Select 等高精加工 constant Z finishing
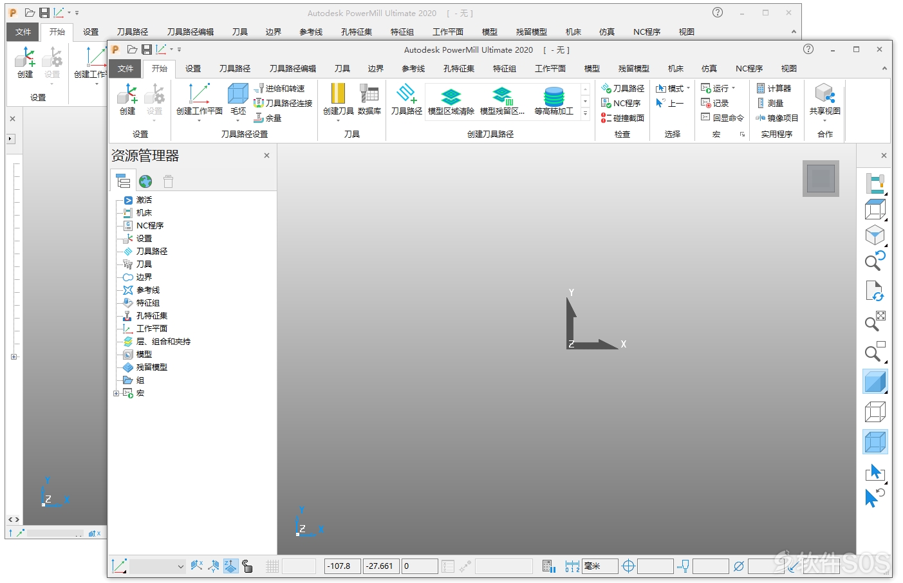The image size is (903, 583). tap(554, 100)
